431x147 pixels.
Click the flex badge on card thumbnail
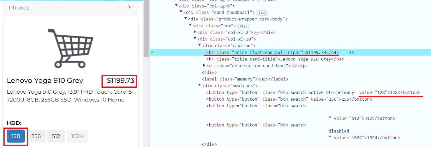pos(262,13)
